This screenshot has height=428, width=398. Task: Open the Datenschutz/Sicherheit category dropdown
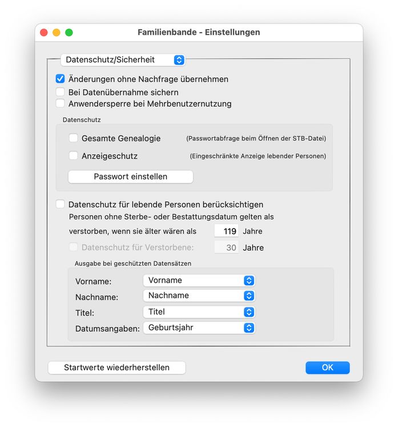click(122, 59)
